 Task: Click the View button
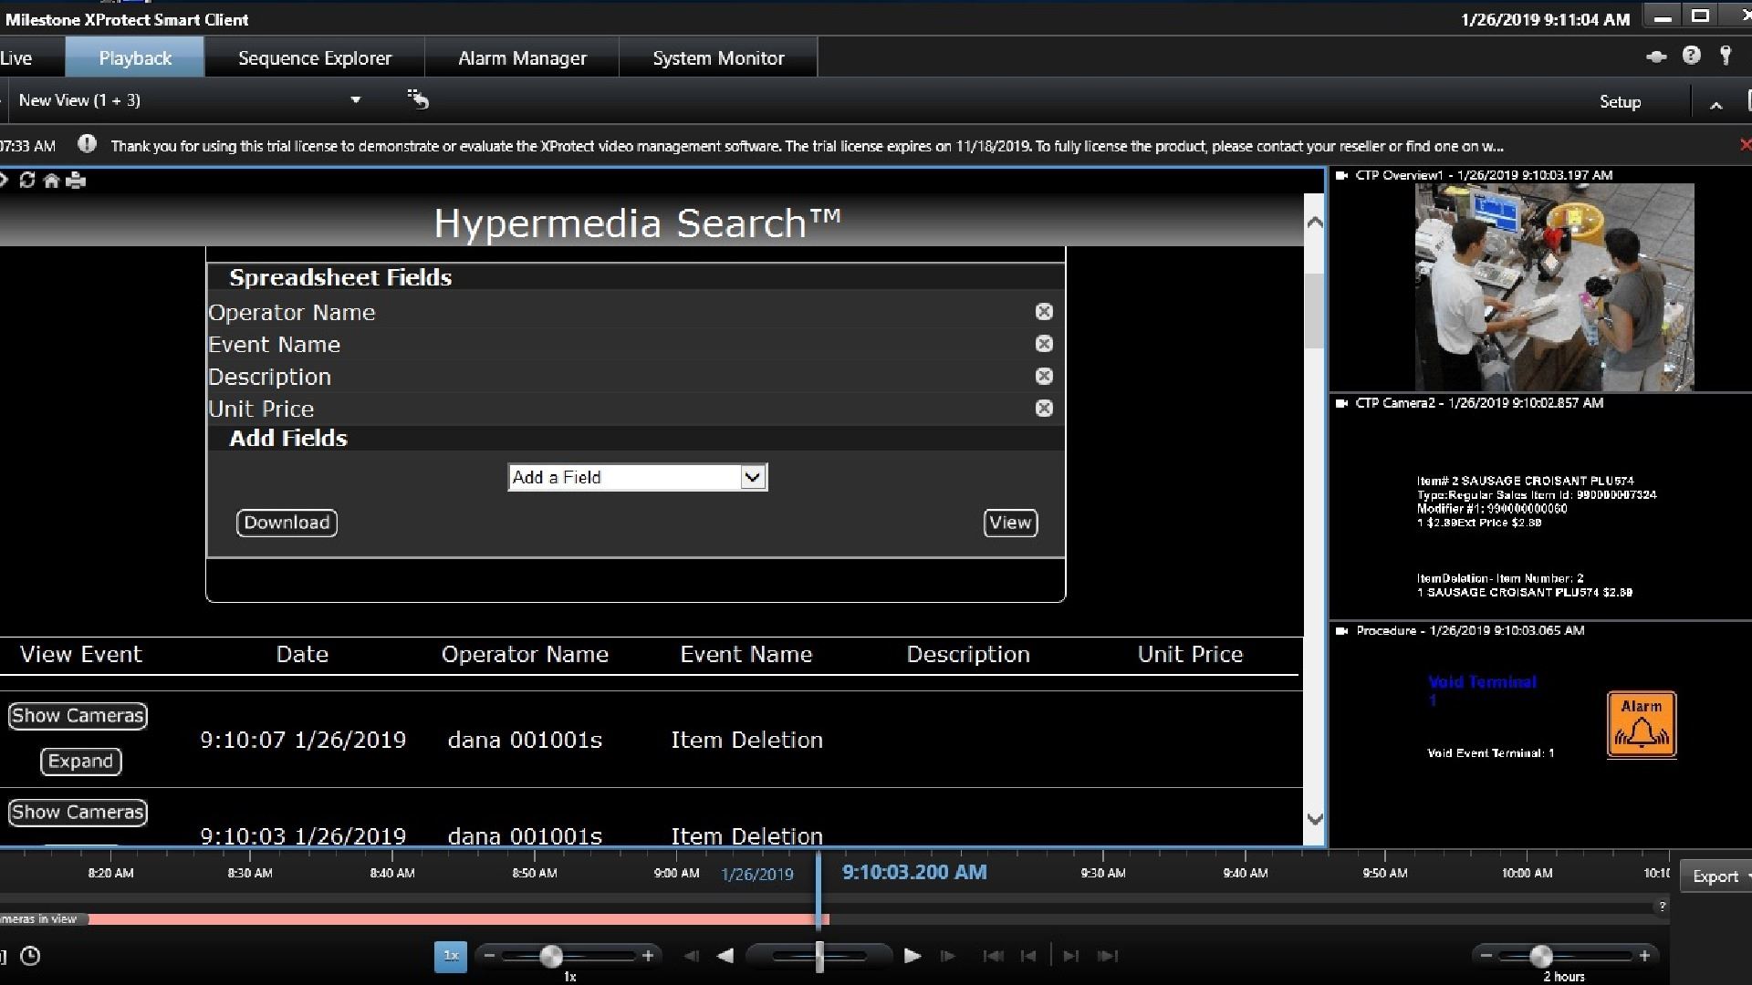[1010, 523]
